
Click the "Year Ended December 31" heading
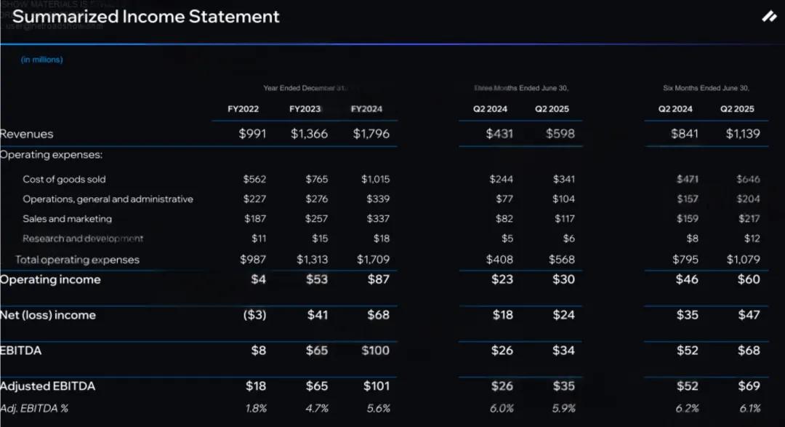pos(305,88)
